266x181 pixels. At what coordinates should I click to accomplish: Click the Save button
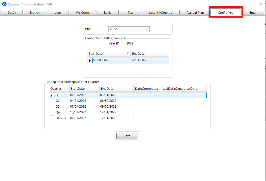pos(127,136)
